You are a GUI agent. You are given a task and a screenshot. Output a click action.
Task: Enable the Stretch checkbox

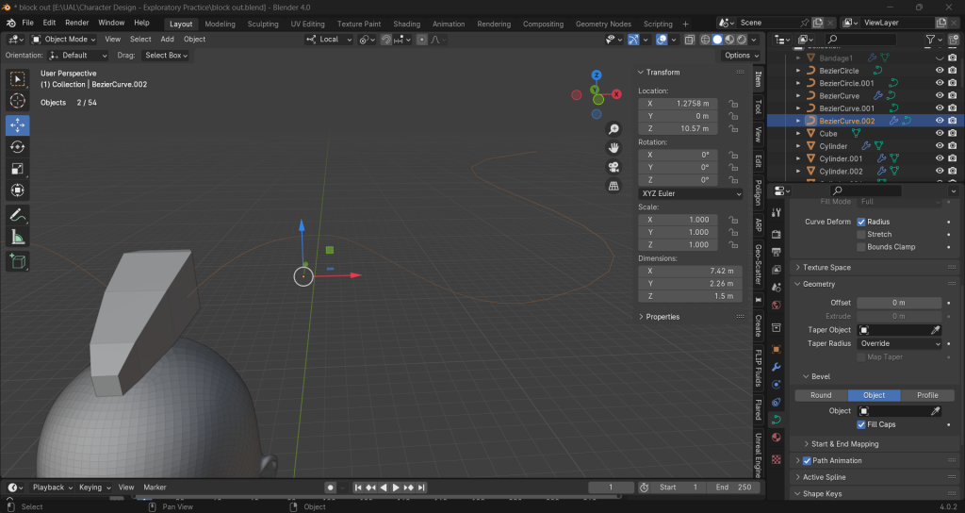[861, 234]
